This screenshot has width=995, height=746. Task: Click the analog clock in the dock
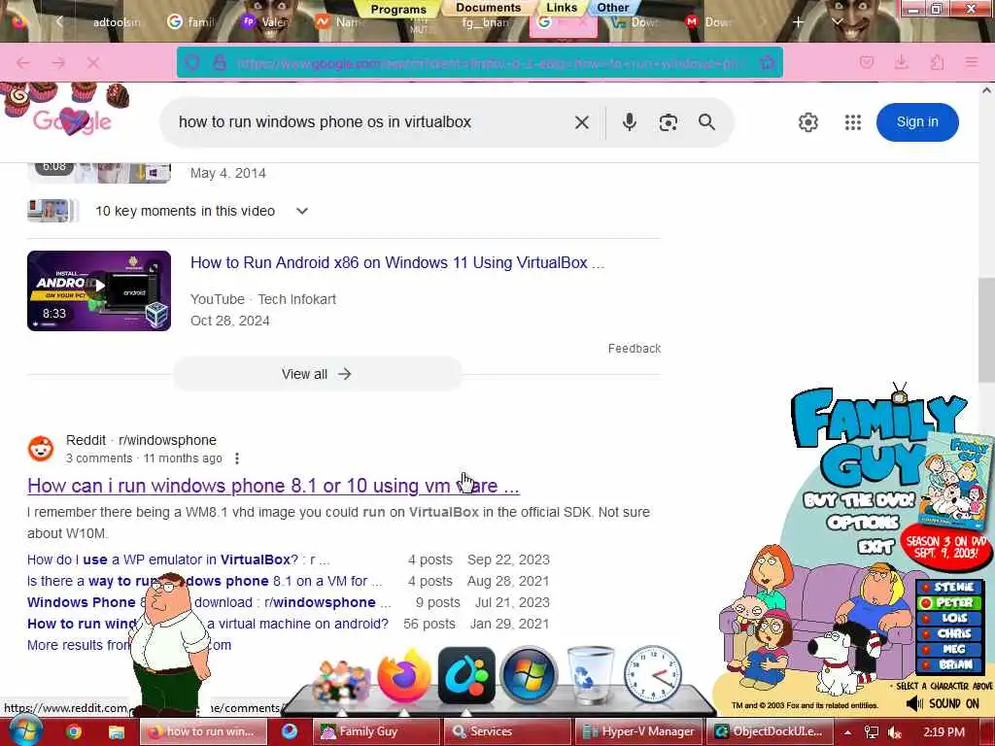[652, 676]
